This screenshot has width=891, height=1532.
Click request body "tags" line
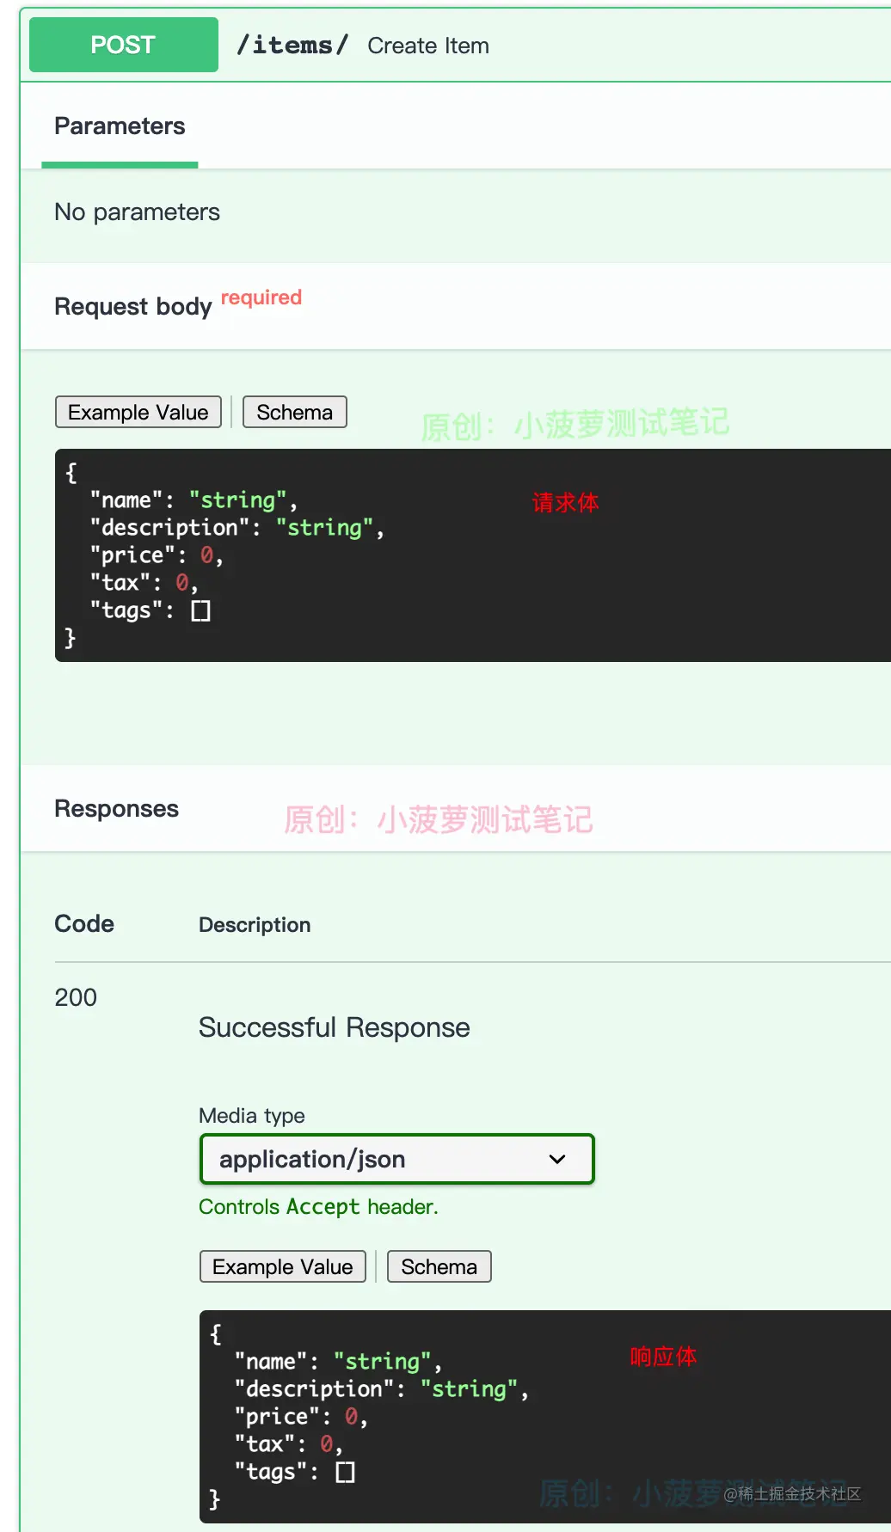tap(151, 610)
